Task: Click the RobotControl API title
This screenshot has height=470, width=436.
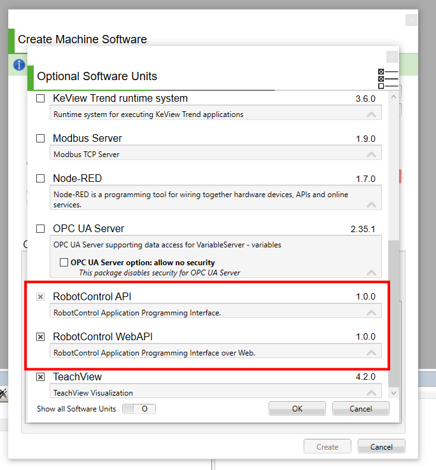Action: click(92, 297)
